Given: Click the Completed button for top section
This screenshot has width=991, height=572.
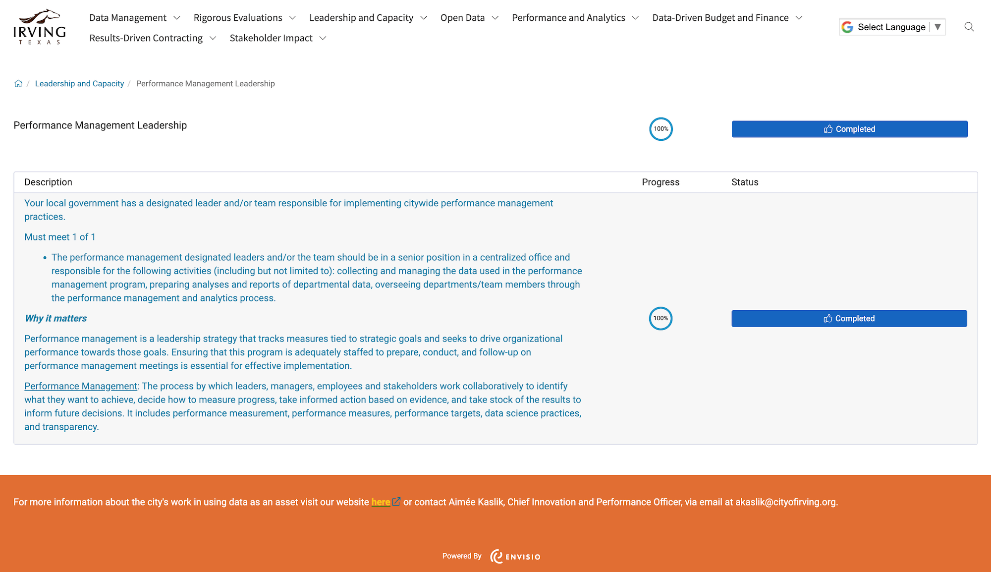Looking at the screenshot, I should tap(849, 129).
